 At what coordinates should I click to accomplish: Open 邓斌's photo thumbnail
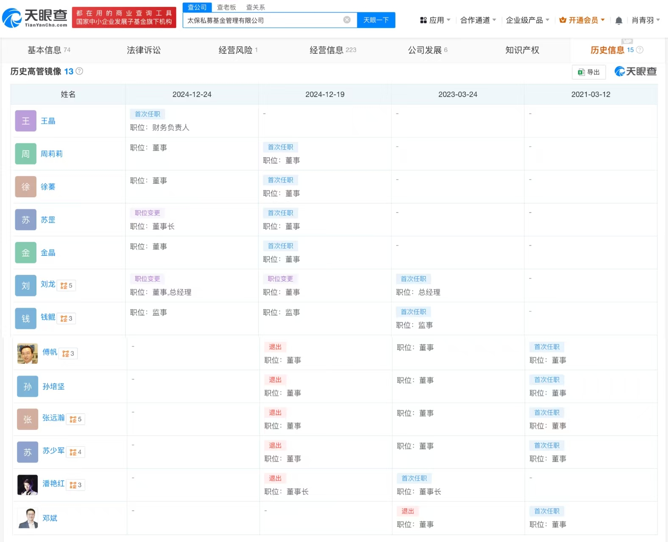28,518
